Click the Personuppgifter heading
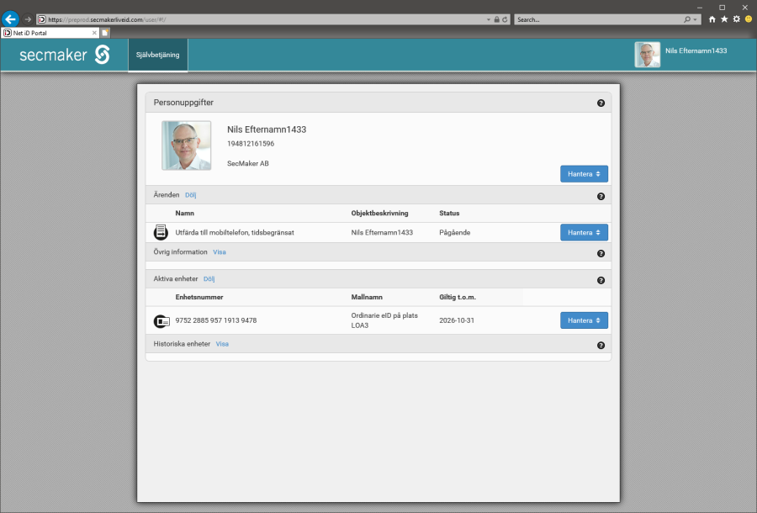The image size is (757, 513). (183, 103)
